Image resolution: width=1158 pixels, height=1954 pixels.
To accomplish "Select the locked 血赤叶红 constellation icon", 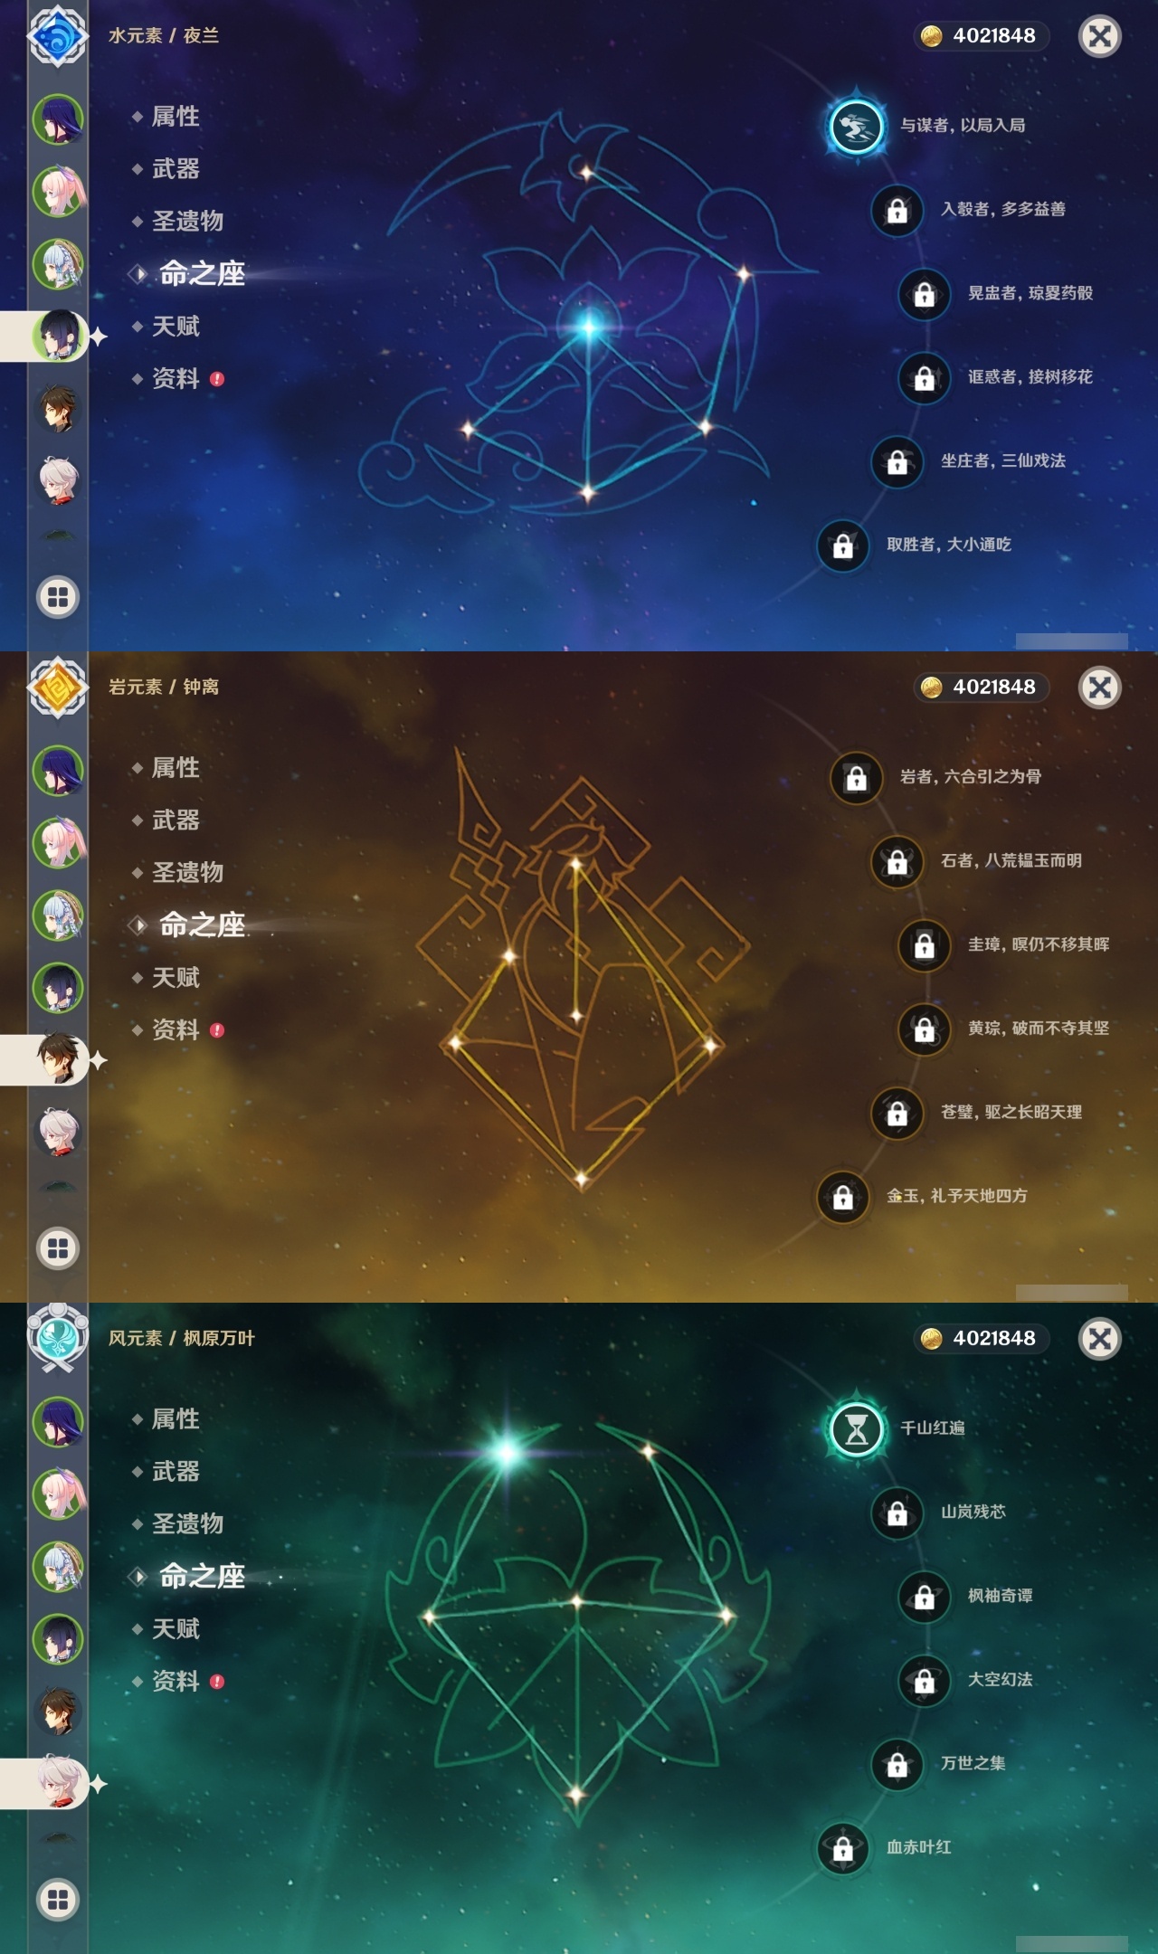I will (842, 1848).
